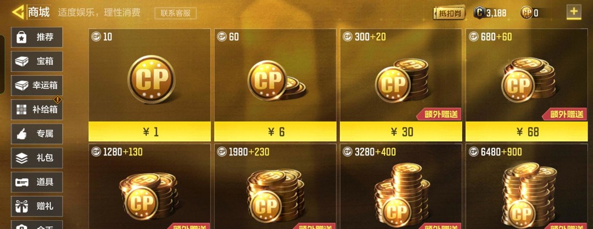
Task: Click the yellow back arrow icon
Action: coord(18,13)
